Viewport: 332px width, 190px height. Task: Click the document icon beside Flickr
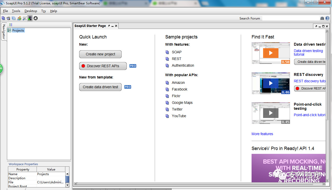167,96
